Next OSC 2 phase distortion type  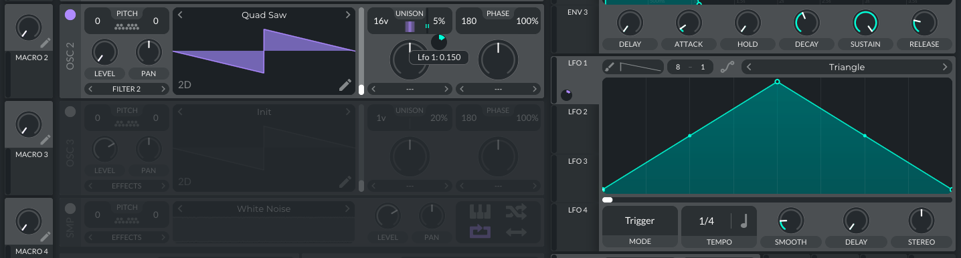[x=535, y=89]
